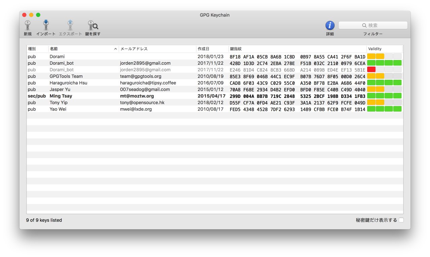Click the エクスポート (export) key icon

70,25
